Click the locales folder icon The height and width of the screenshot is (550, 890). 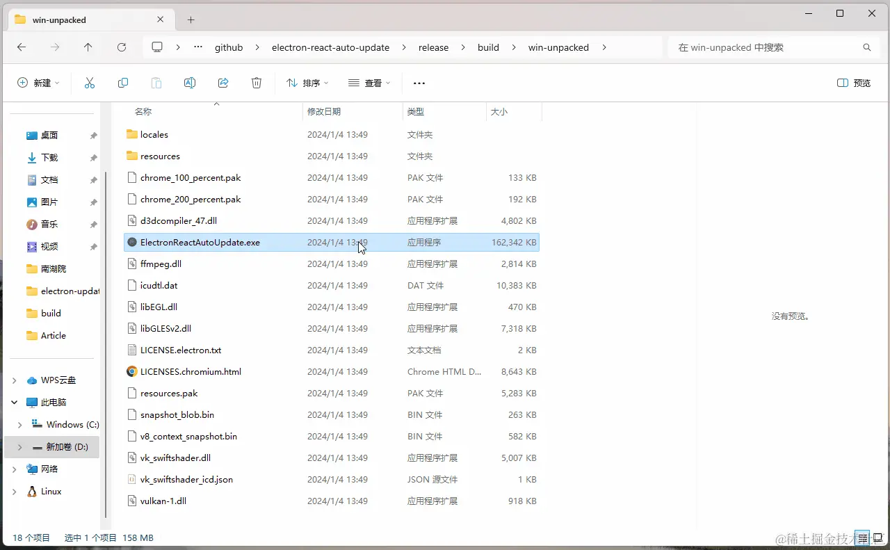pos(132,134)
